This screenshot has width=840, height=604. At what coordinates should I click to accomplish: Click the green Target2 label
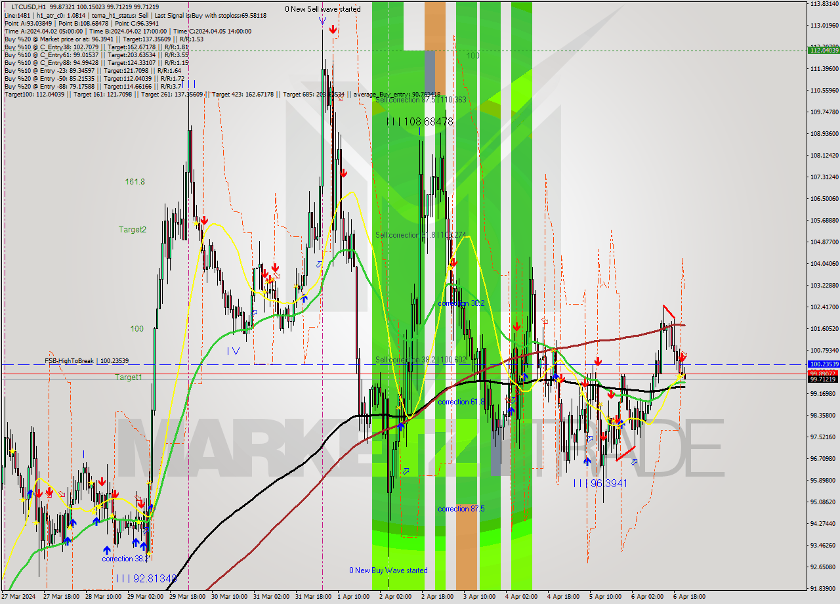(133, 230)
